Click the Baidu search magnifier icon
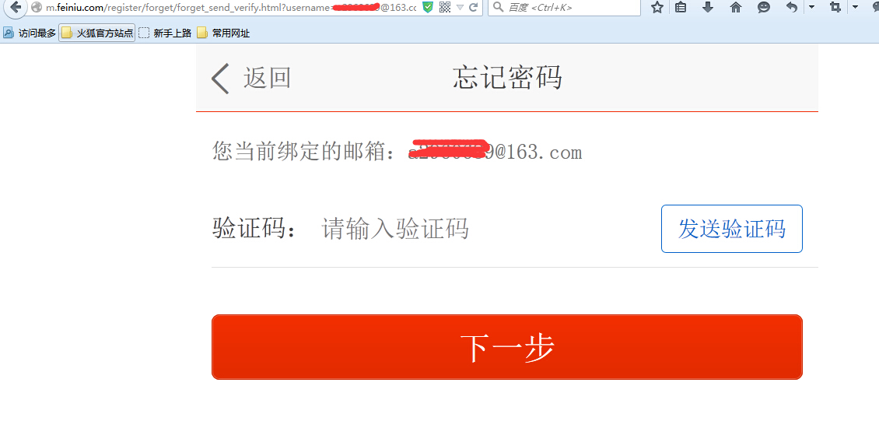 (499, 7)
